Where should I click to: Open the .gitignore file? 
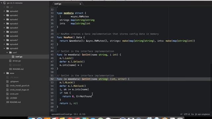14,82
